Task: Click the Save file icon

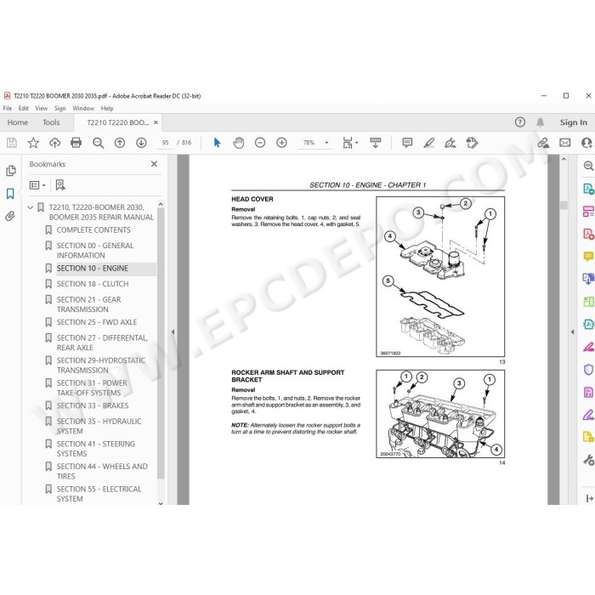Action: coord(12,143)
